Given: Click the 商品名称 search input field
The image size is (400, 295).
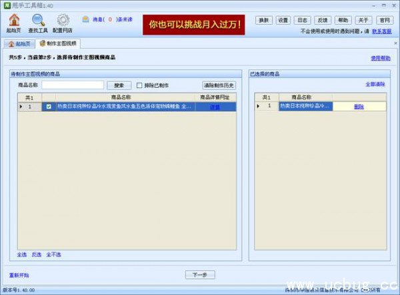Looking at the screenshot, I should click(73, 85).
